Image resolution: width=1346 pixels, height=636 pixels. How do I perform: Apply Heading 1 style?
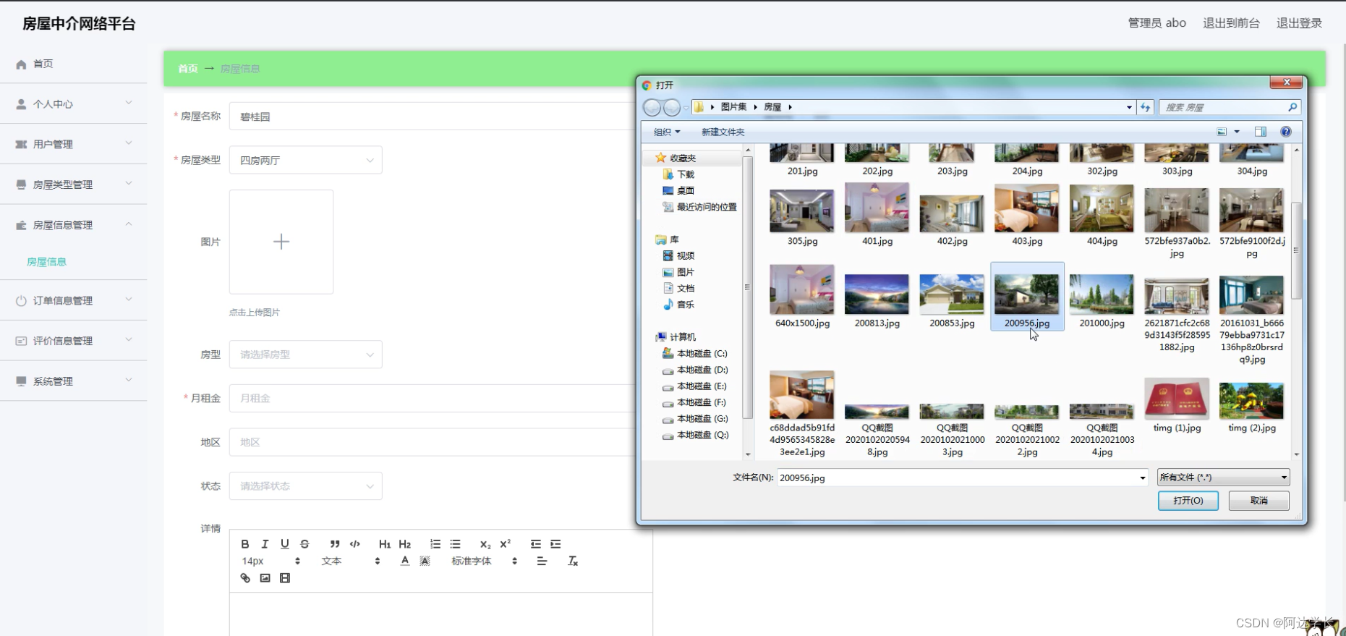coord(385,544)
